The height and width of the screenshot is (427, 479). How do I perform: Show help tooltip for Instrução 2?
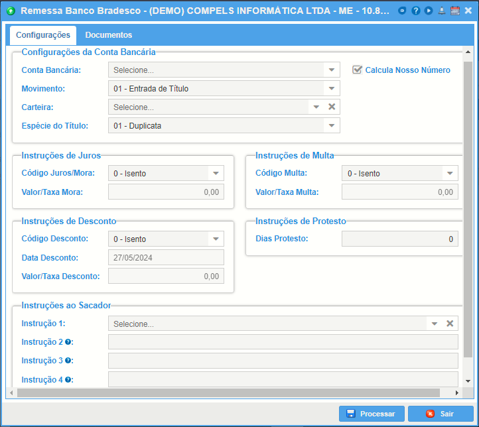click(68, 342)
